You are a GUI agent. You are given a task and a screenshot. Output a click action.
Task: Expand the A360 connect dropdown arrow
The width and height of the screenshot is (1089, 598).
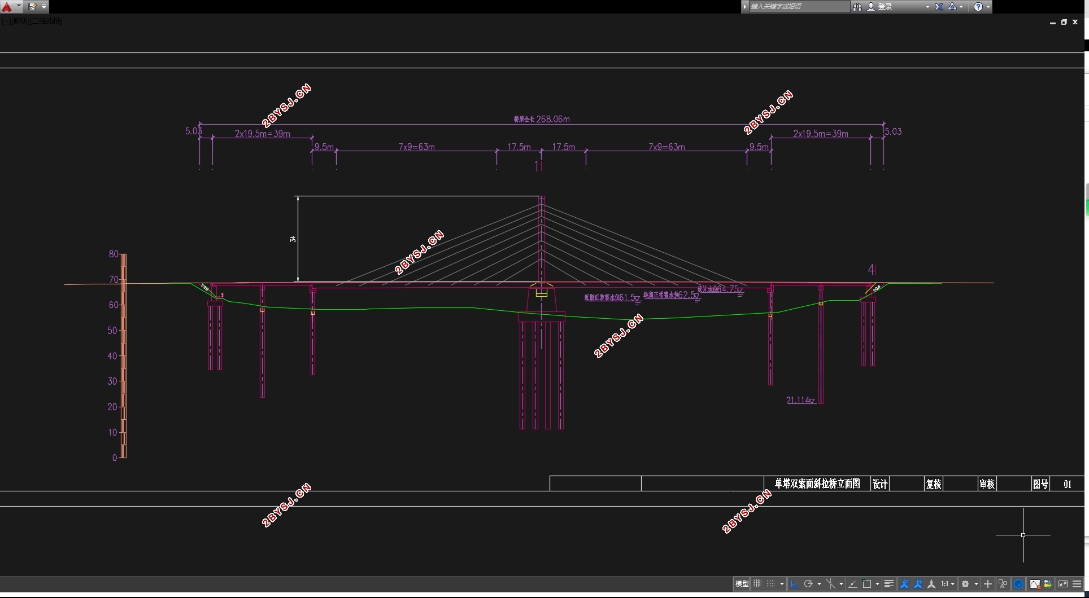(x=961, y=7)
